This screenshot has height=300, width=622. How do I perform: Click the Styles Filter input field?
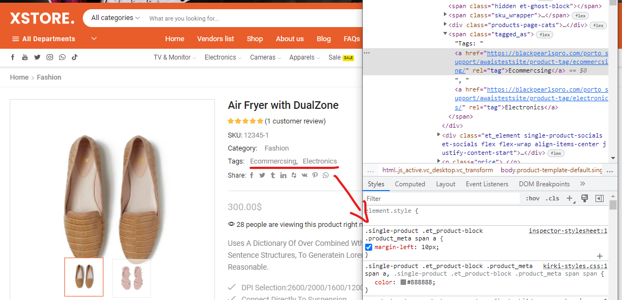[442, 198]
